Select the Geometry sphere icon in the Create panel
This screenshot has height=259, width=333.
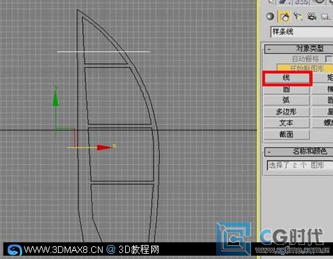[270, 17]
